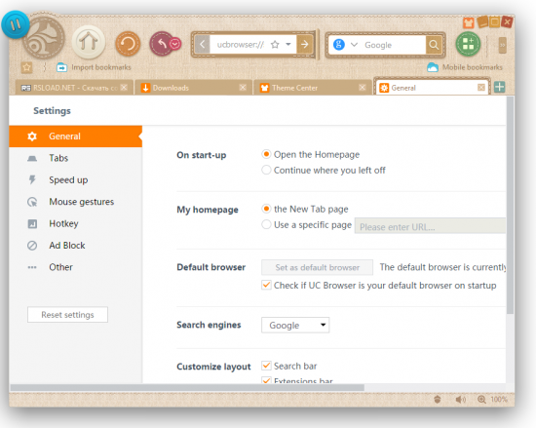Viewport: 536px width, 428px height.
Task: Click the 100% zoom level text
Action: [499, 400]
